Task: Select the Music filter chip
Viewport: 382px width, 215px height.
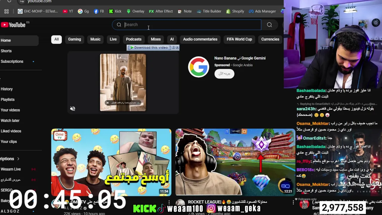Action: coord(95,39)
